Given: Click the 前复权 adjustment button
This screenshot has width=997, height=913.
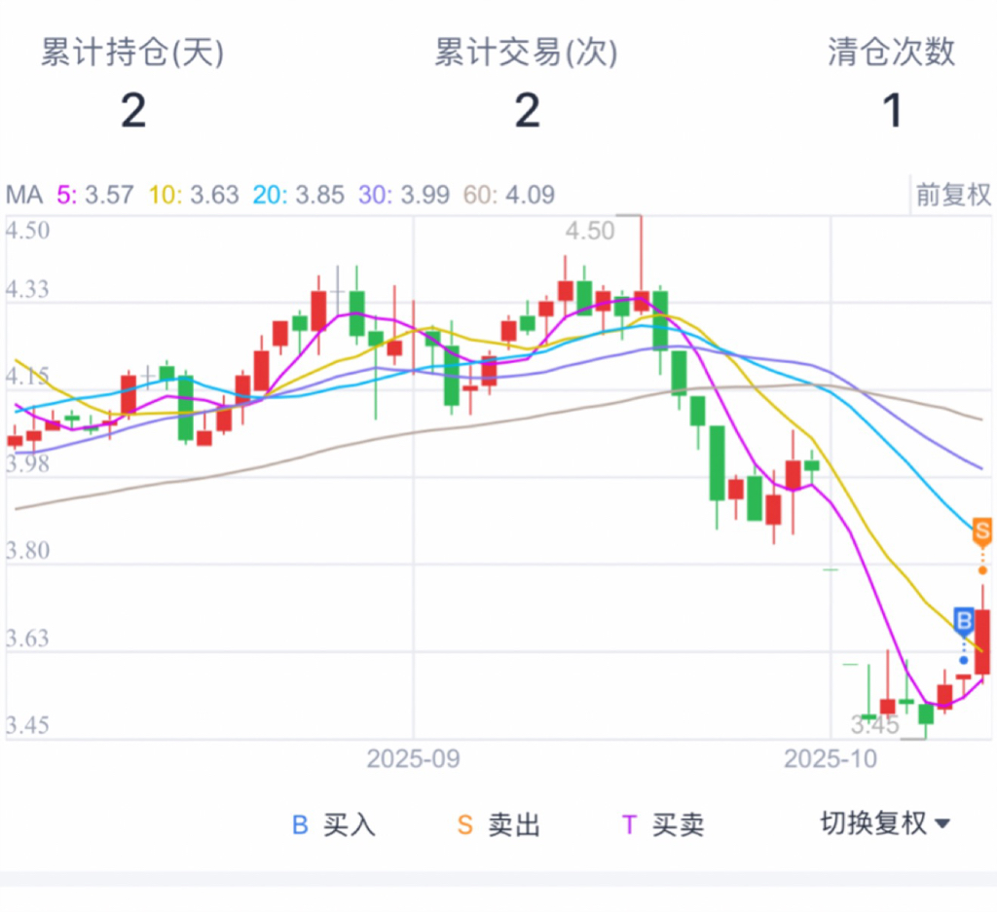Looking at the screenshot, I should click(x=953, y=195).
